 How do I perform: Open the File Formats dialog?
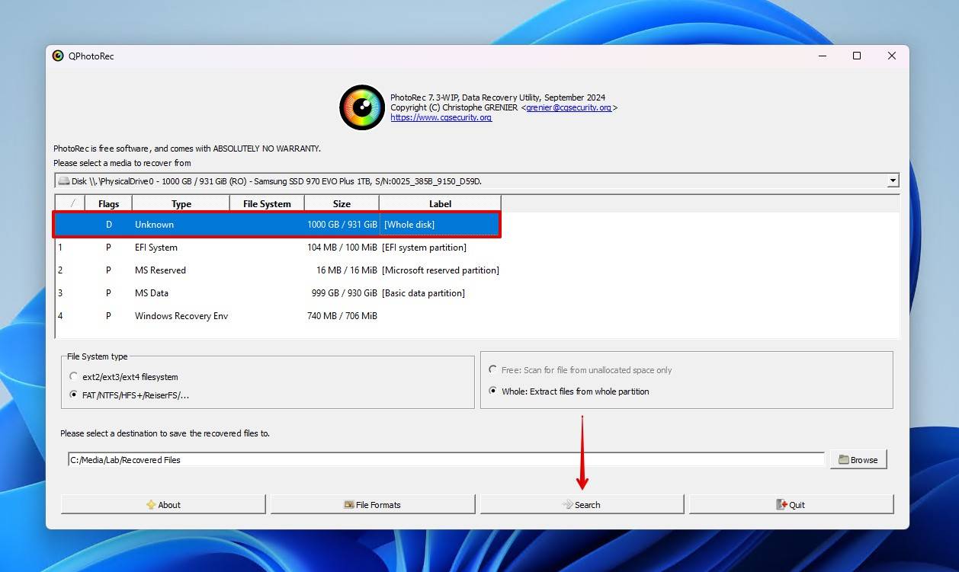373,504
